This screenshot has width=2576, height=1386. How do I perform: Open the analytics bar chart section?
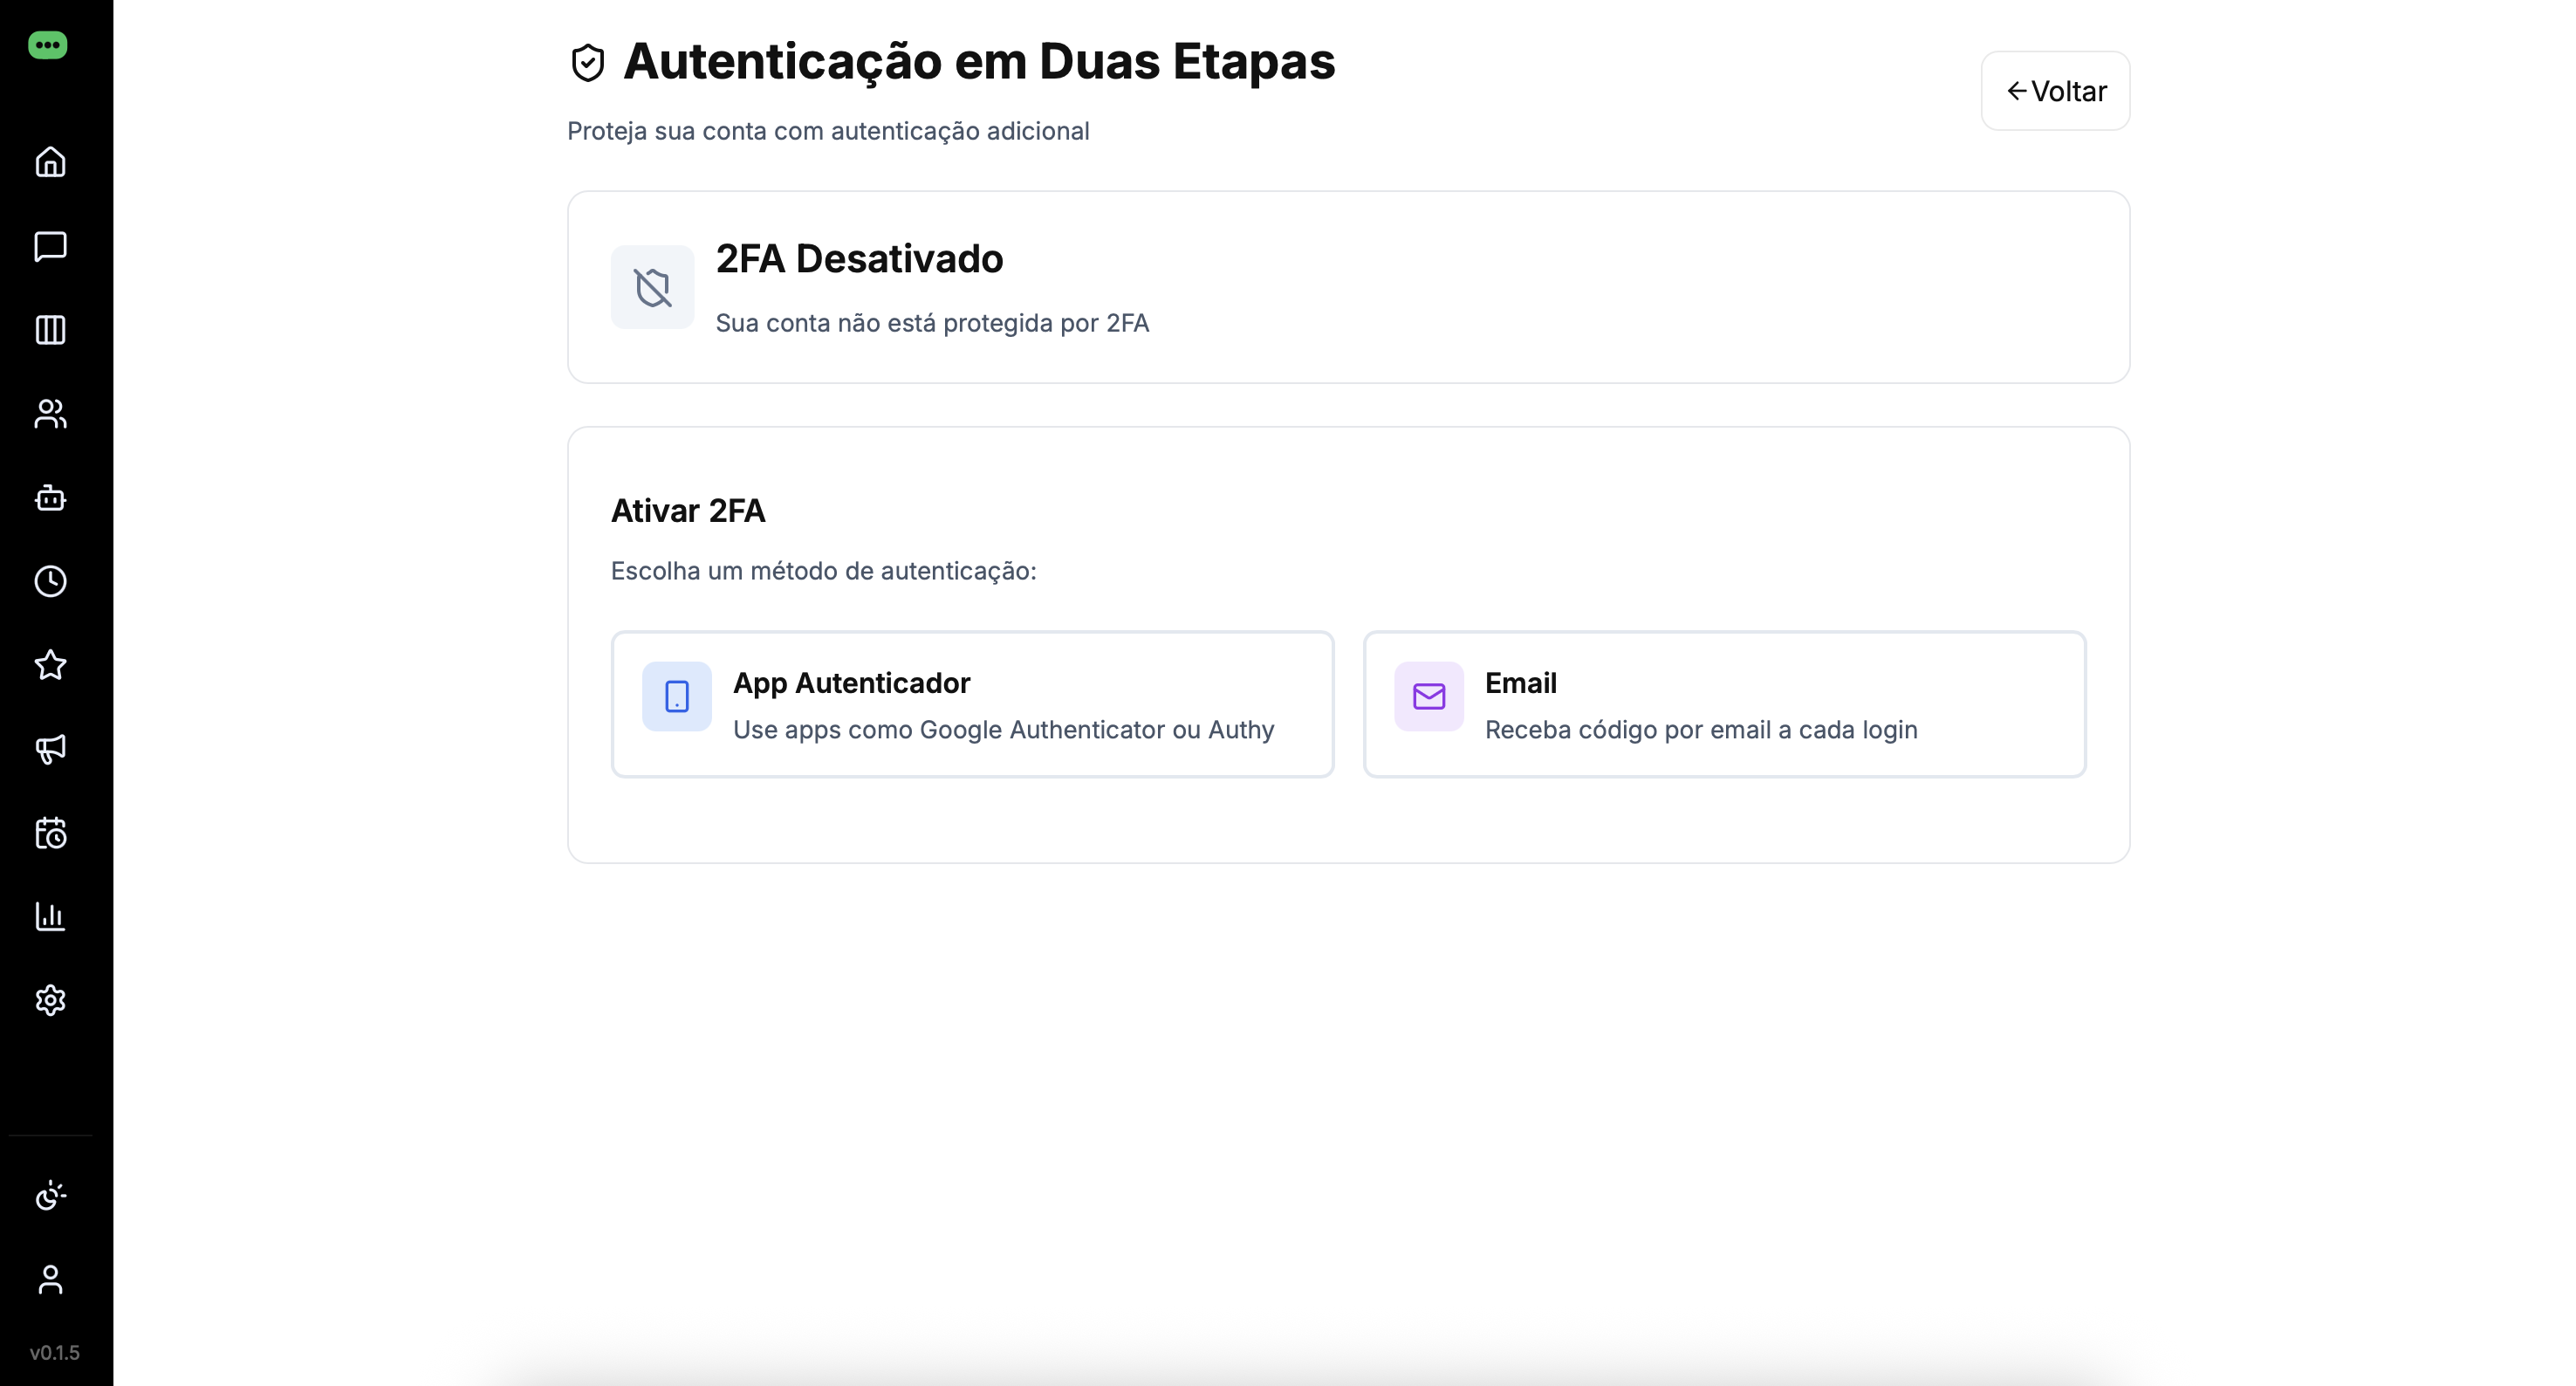49,916
